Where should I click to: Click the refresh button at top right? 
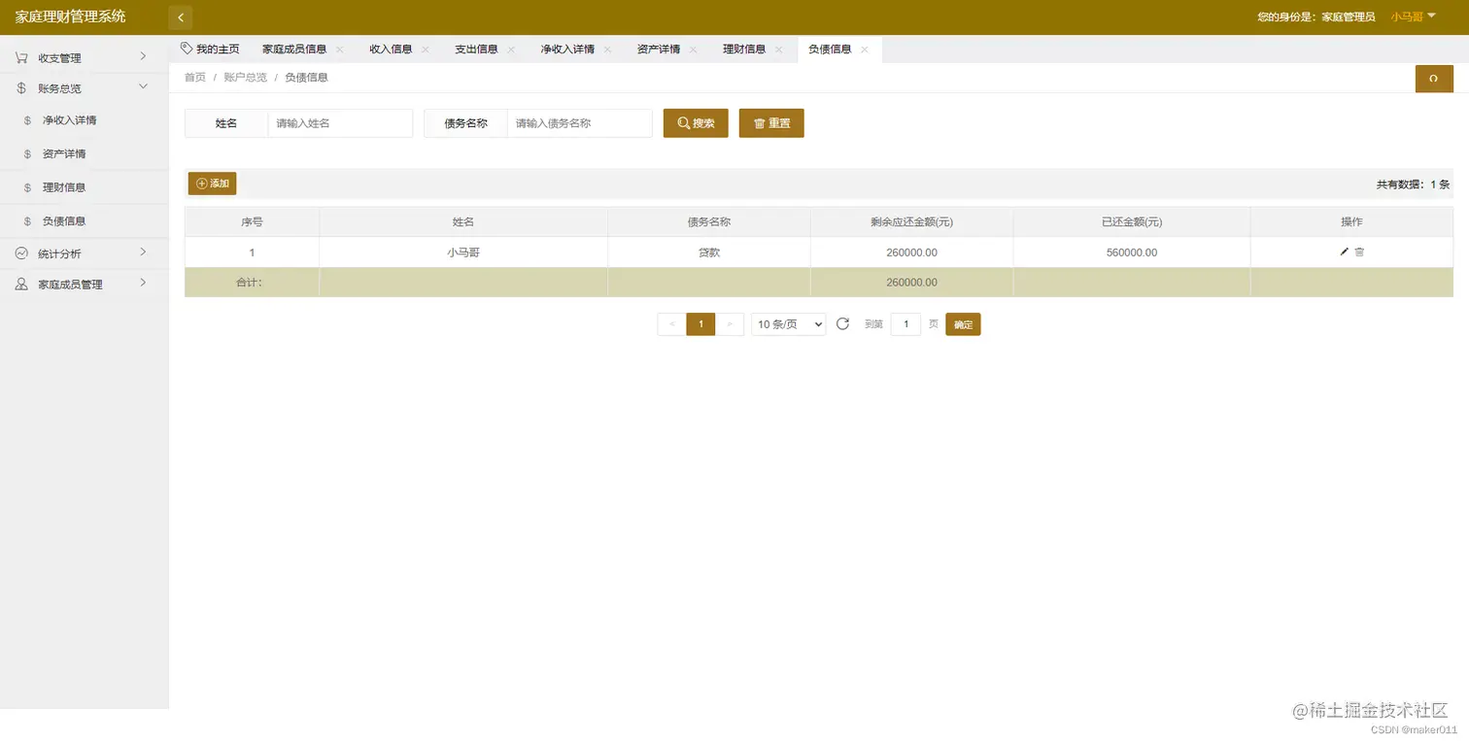point(1433,79)
